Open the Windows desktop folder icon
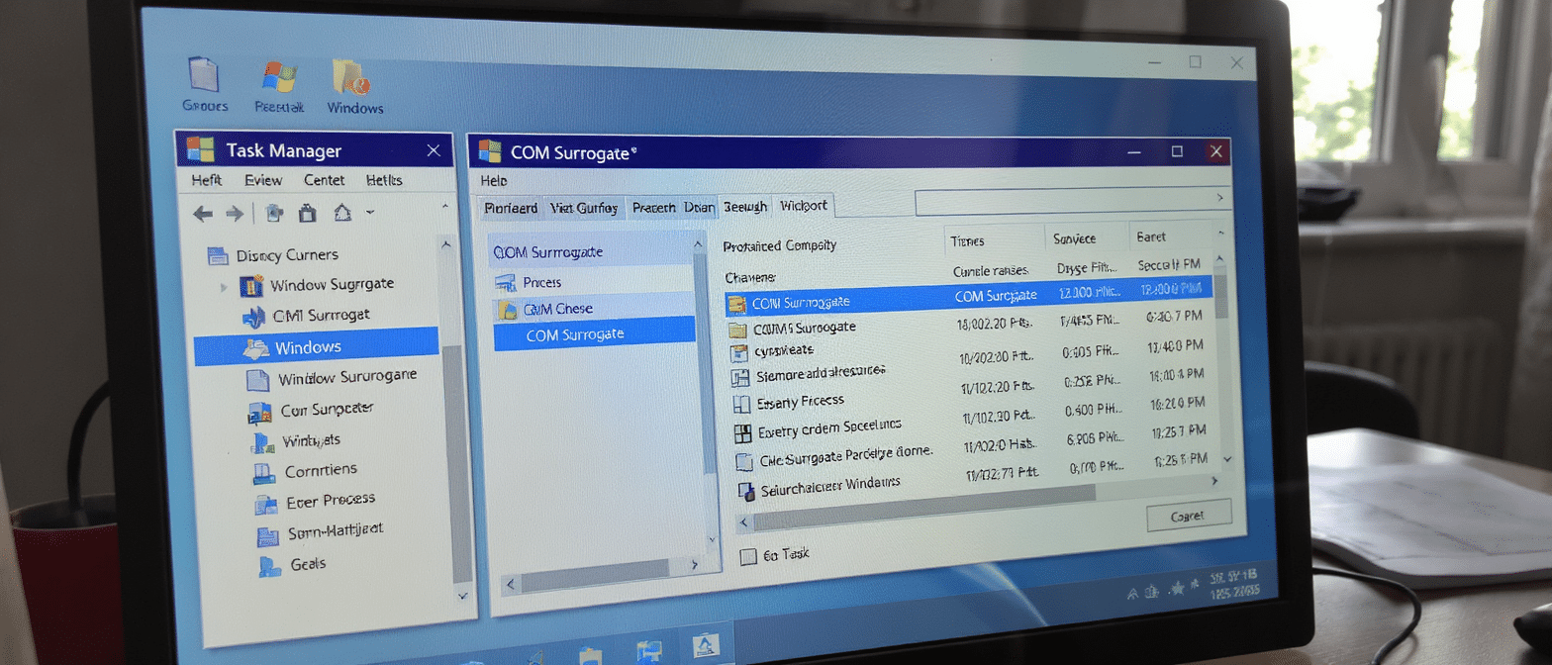 pyautogui.click(x=351, y=79)
